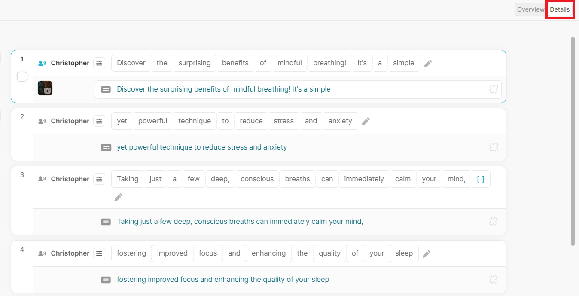Screen dimensions: 579x296
Task: Open voice settings sliders icon for segment 3
Action: (99, 179)
